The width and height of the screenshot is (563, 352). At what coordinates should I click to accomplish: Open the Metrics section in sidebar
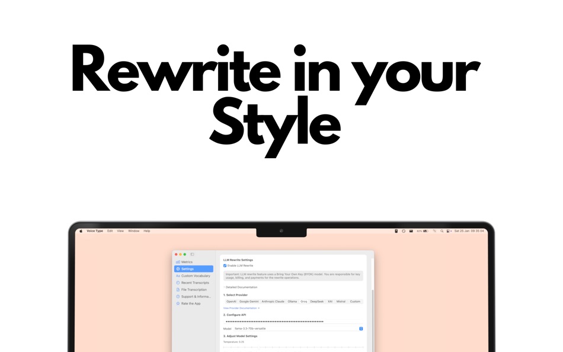point(194,262)
